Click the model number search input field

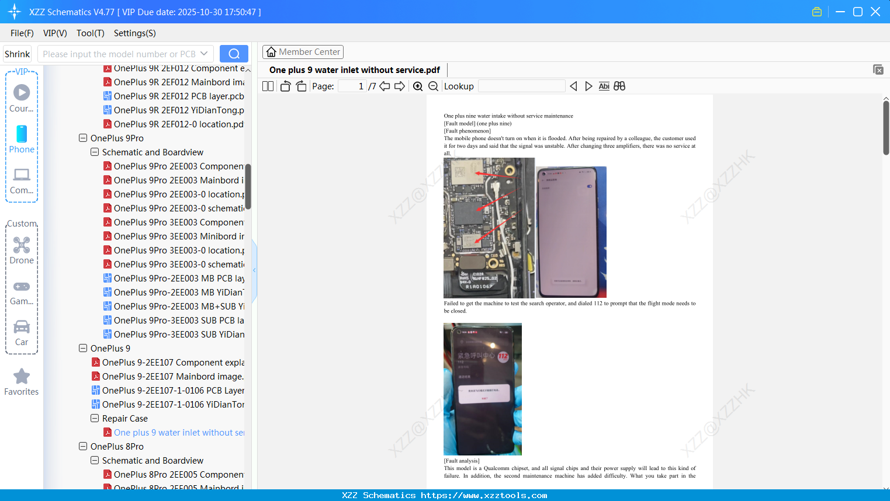pos(120,53)
